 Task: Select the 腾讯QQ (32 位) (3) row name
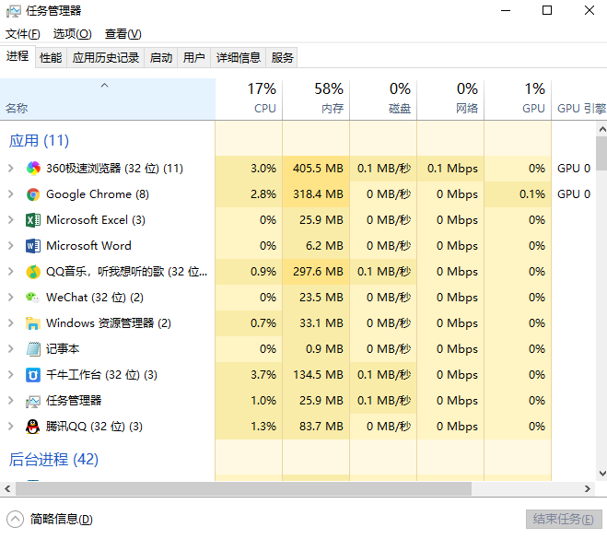pos(94,427)
